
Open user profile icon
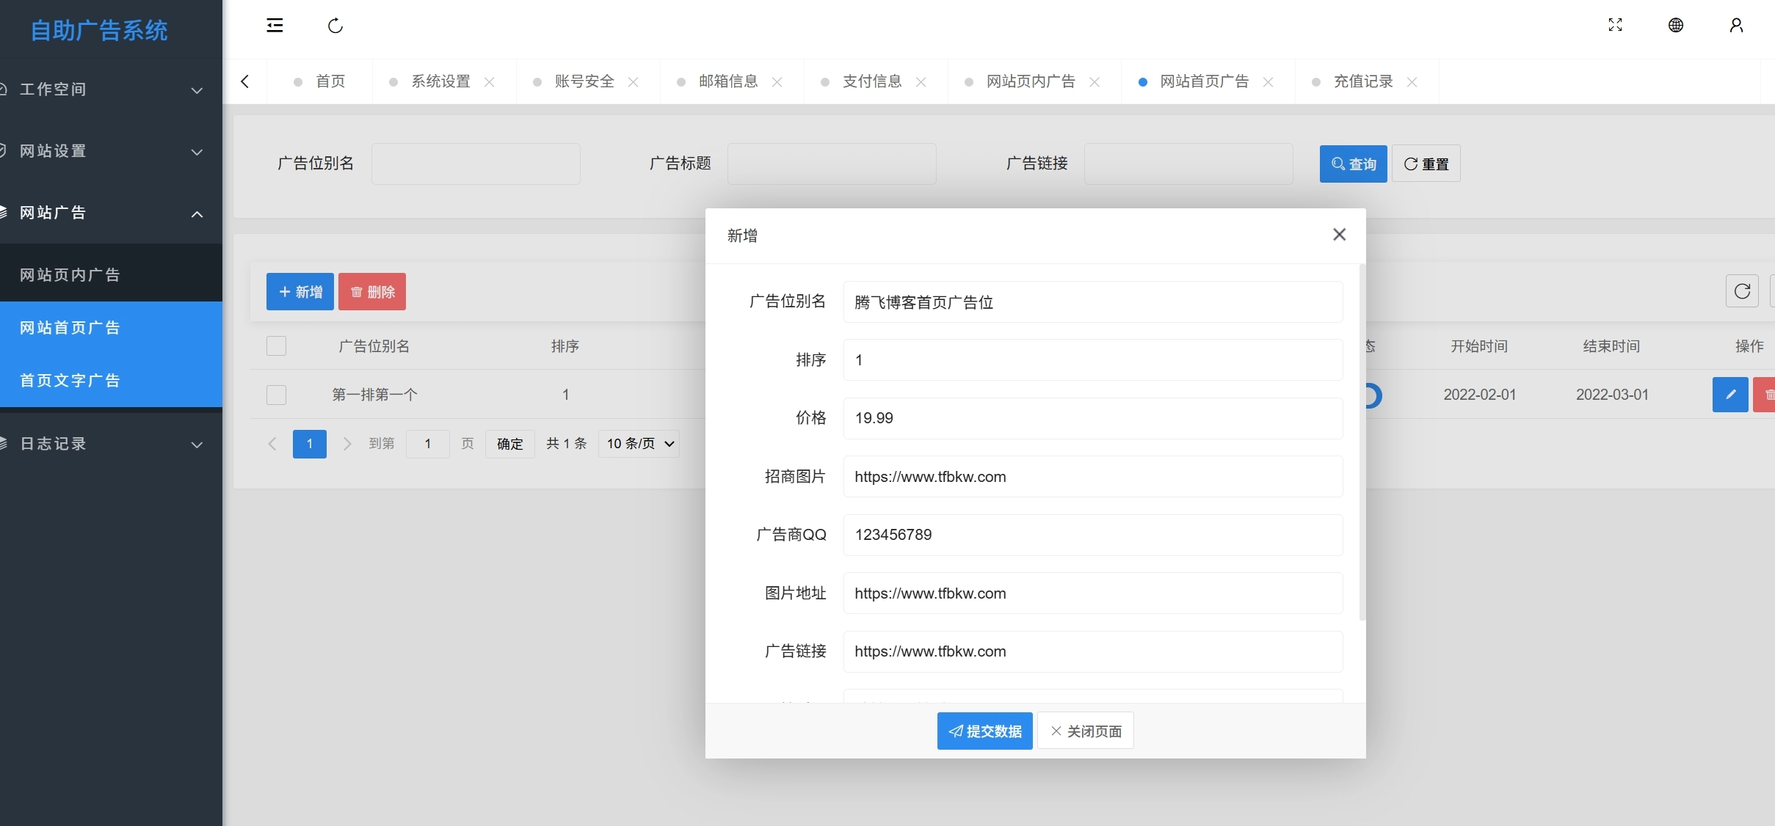coord(1736,25)
